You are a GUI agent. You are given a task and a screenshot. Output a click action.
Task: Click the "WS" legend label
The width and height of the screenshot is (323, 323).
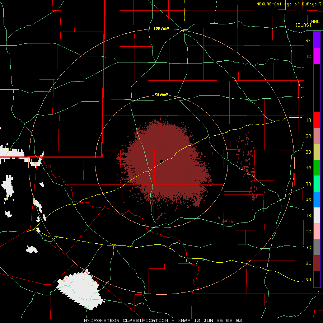[308, 200]
